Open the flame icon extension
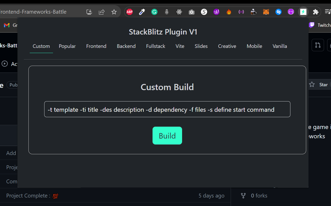The height and width of the screenshot is (206, 331). 229,12
